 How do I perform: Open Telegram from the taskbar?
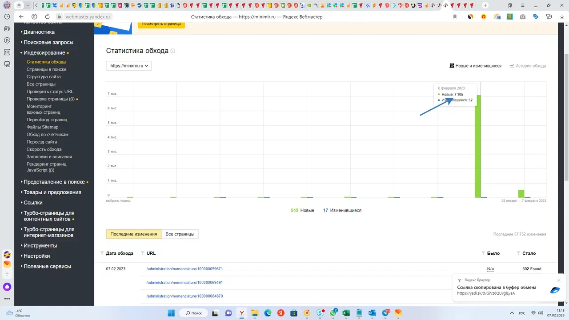(x=385, y=313)
